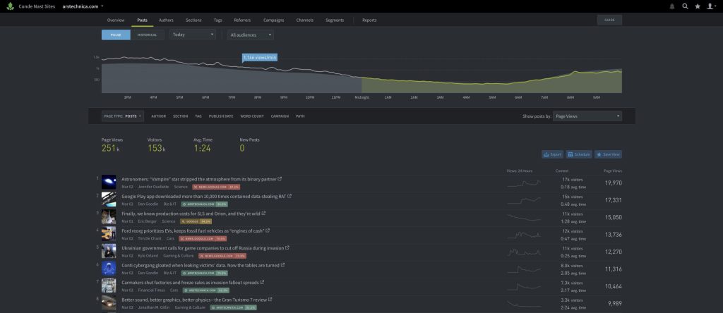This screenshot has width=723, height=313.
Task: Click arstechnica.com referrer badge on Google Play post
Action: (204, 204)
